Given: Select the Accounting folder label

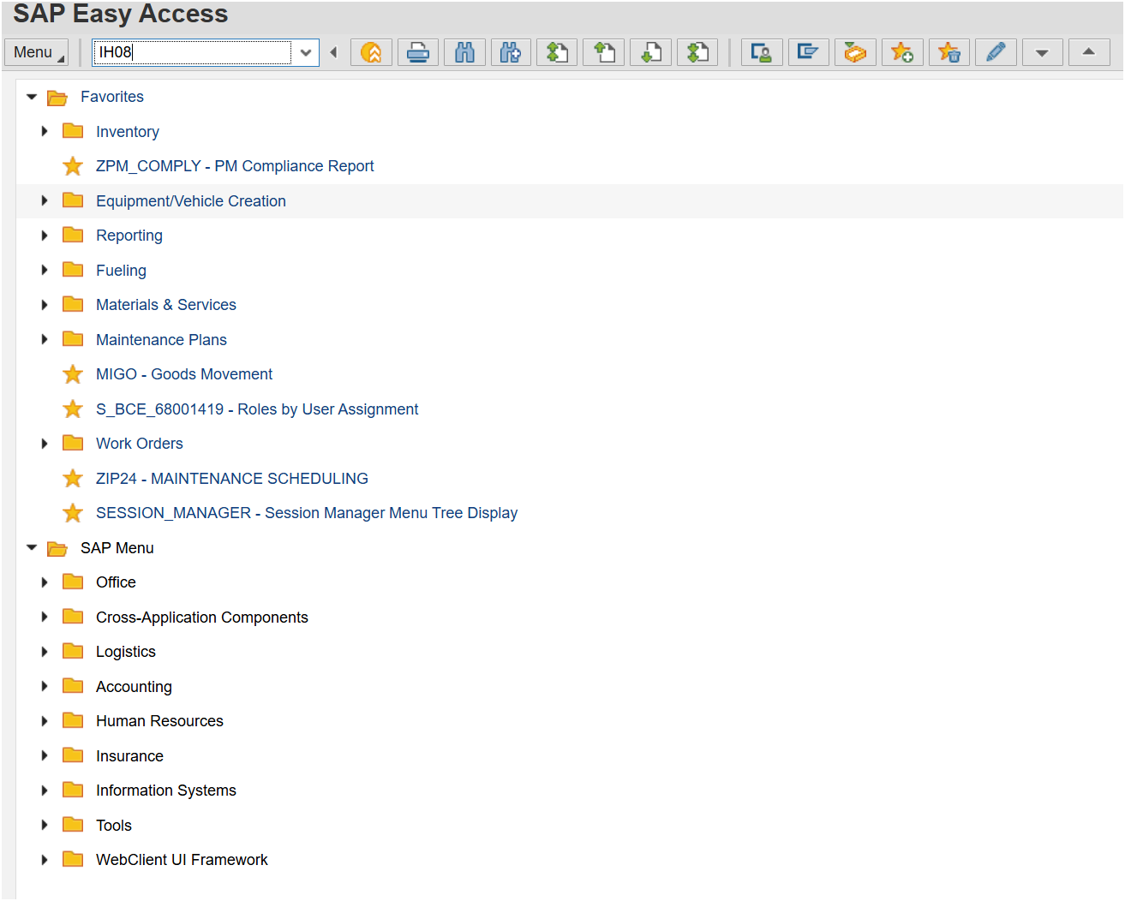Looking at the screenshot, I should [x=134, y=687].
